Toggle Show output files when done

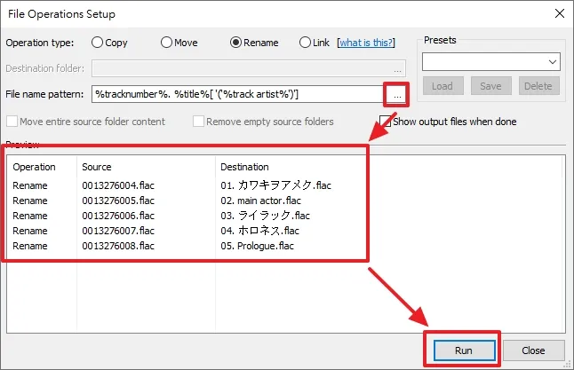tap(448, 122)
